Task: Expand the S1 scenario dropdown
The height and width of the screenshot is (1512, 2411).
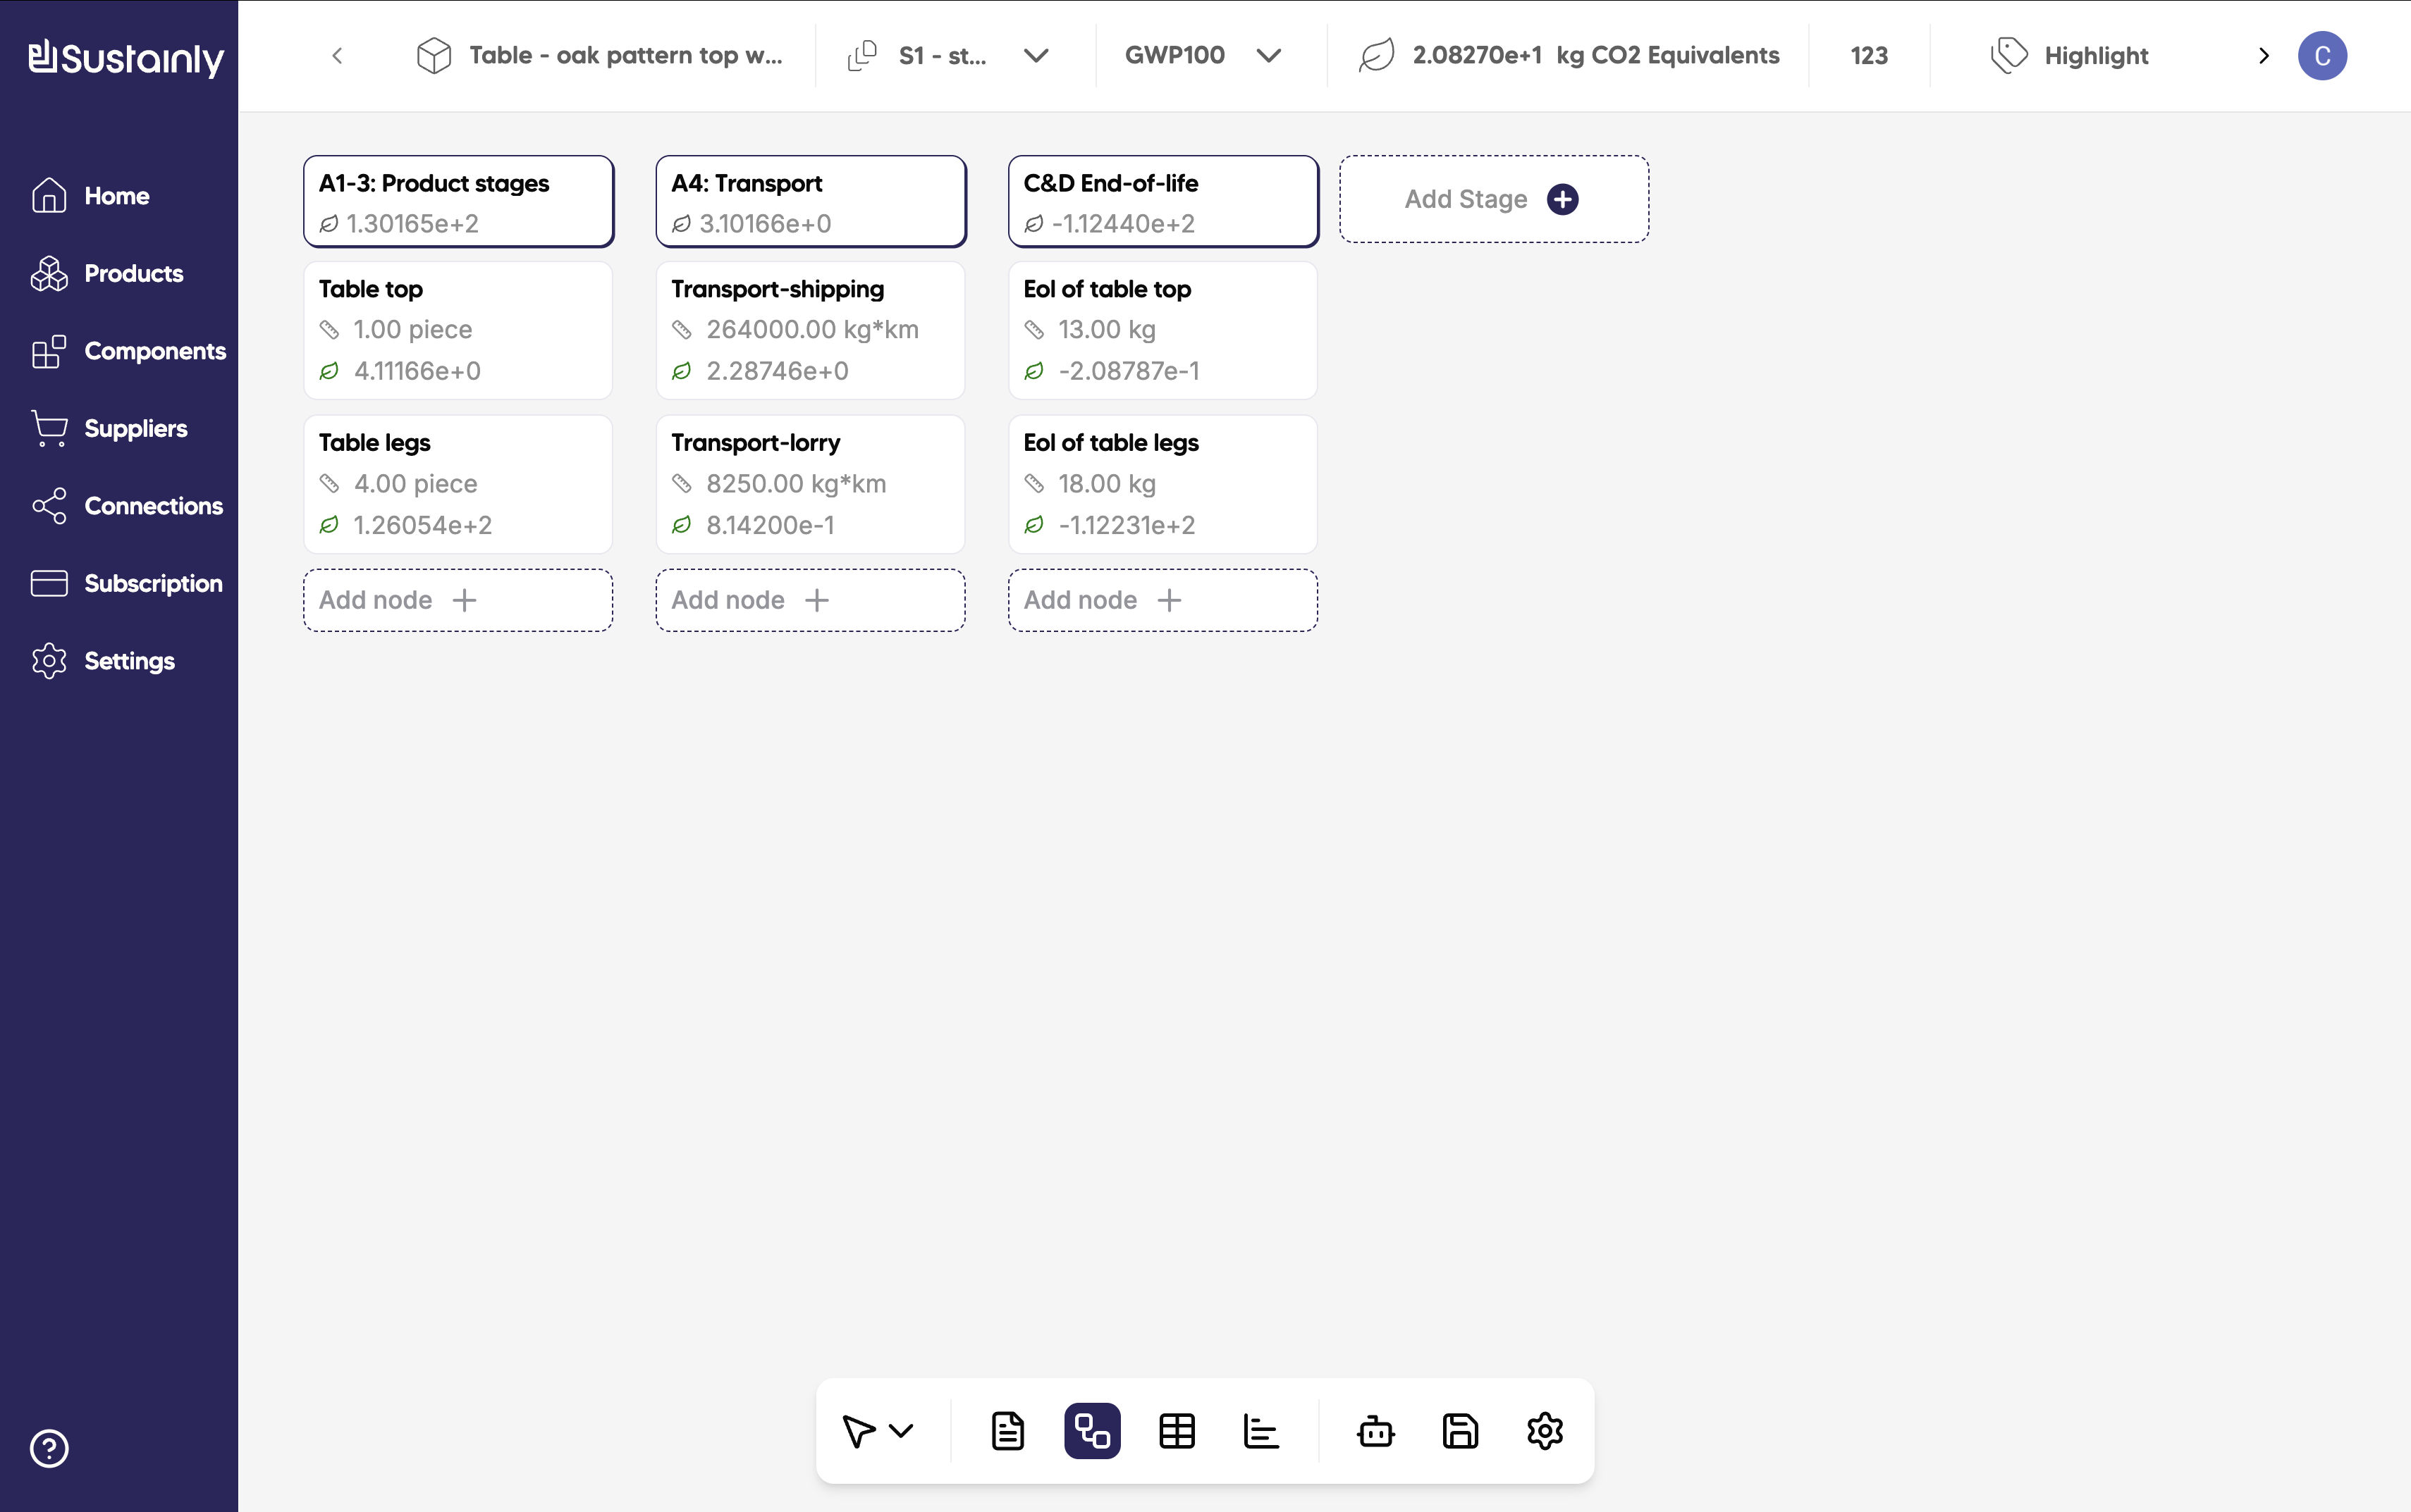Action: coord(1036,56)
